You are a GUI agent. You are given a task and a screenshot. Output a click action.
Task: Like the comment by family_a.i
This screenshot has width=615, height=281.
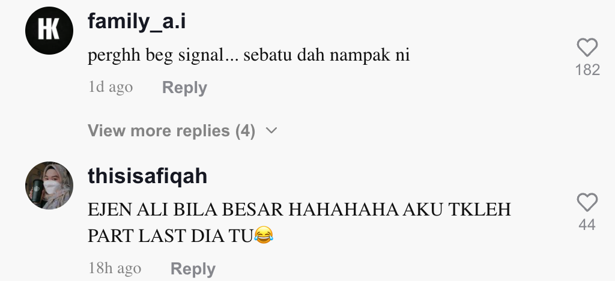coord(587,47)
